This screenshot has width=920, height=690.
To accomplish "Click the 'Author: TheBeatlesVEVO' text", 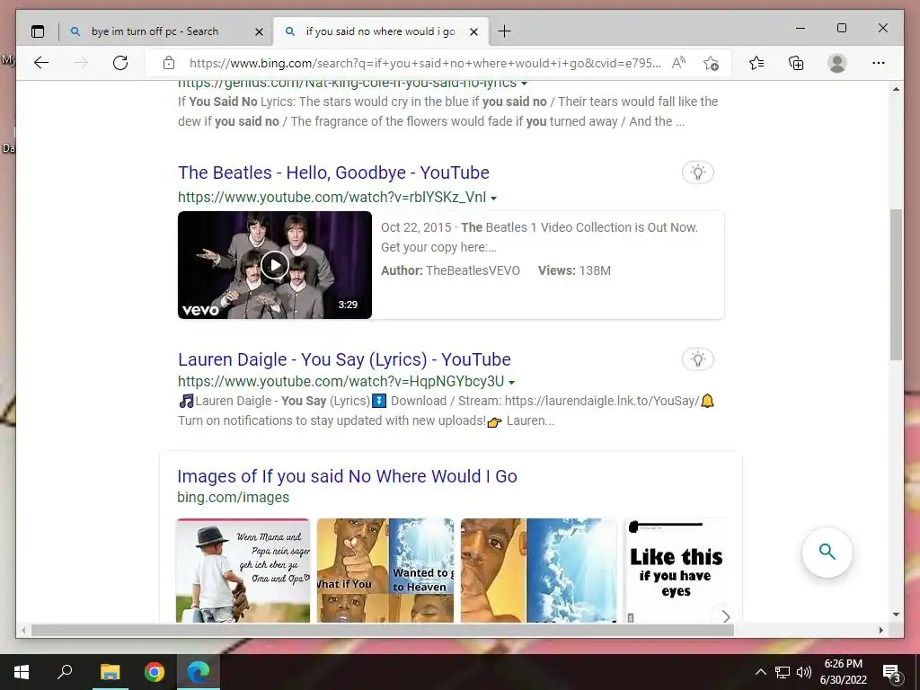I will click(451, 270).
